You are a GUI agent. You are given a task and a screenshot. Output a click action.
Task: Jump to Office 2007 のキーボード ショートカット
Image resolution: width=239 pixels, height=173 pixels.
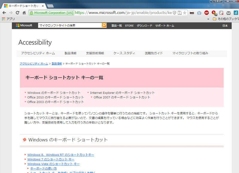pos(122,97)
